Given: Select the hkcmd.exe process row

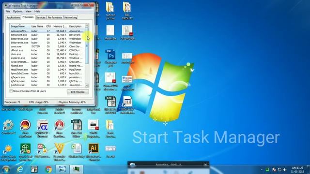Looking at the screenshot, I should [x=47, y=66].
